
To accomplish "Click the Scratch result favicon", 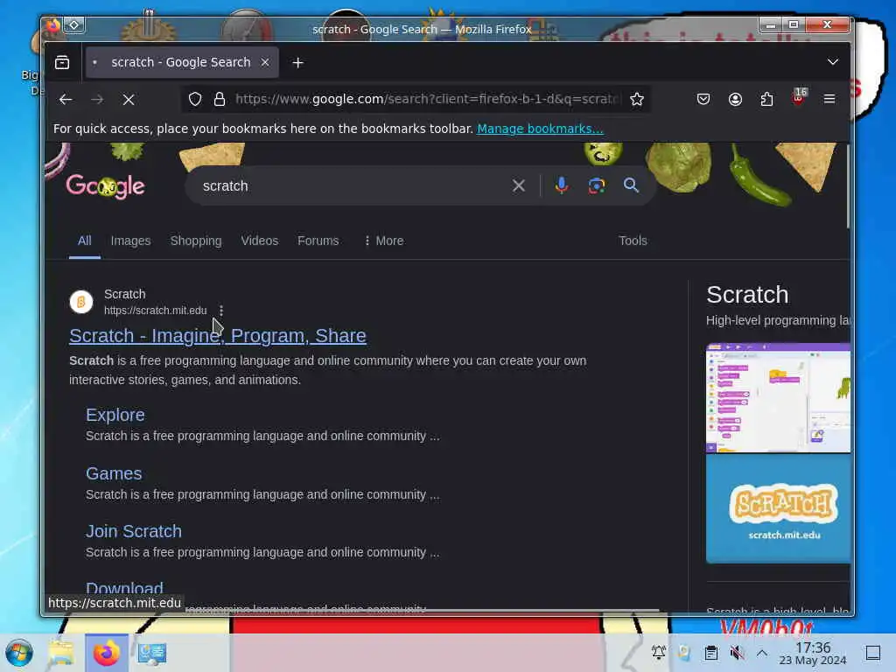I will pyautogui.click(x=81, y=302).
